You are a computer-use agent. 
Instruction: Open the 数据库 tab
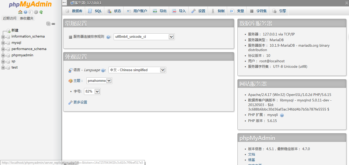74,11
